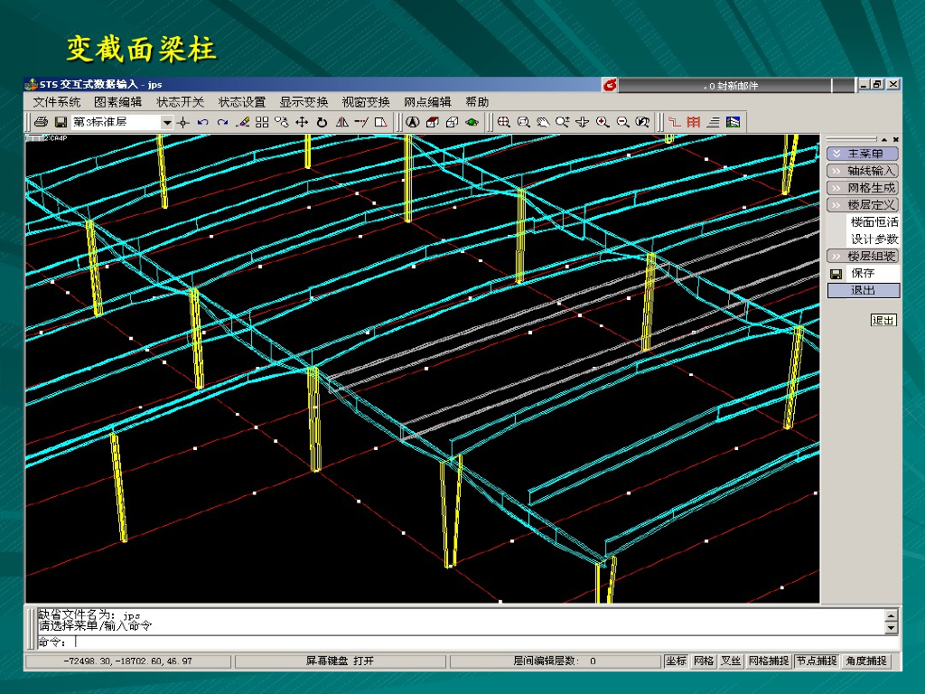Click the red grid display icon

pos(694,122)
